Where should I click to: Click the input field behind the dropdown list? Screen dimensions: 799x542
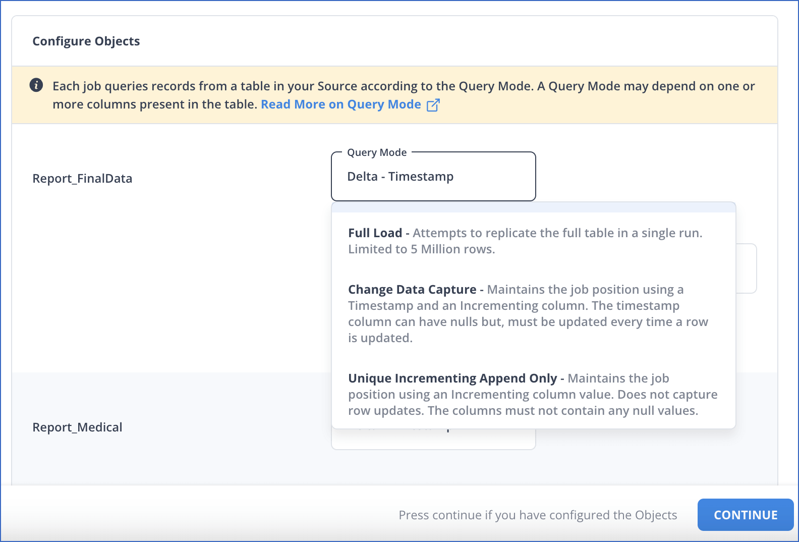click(747, 268)
